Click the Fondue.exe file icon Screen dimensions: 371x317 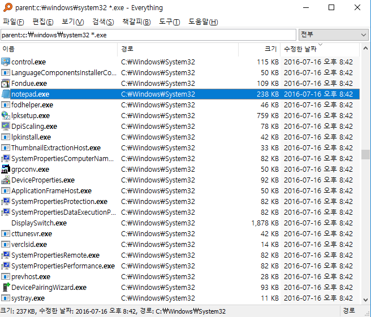point(6,84)
